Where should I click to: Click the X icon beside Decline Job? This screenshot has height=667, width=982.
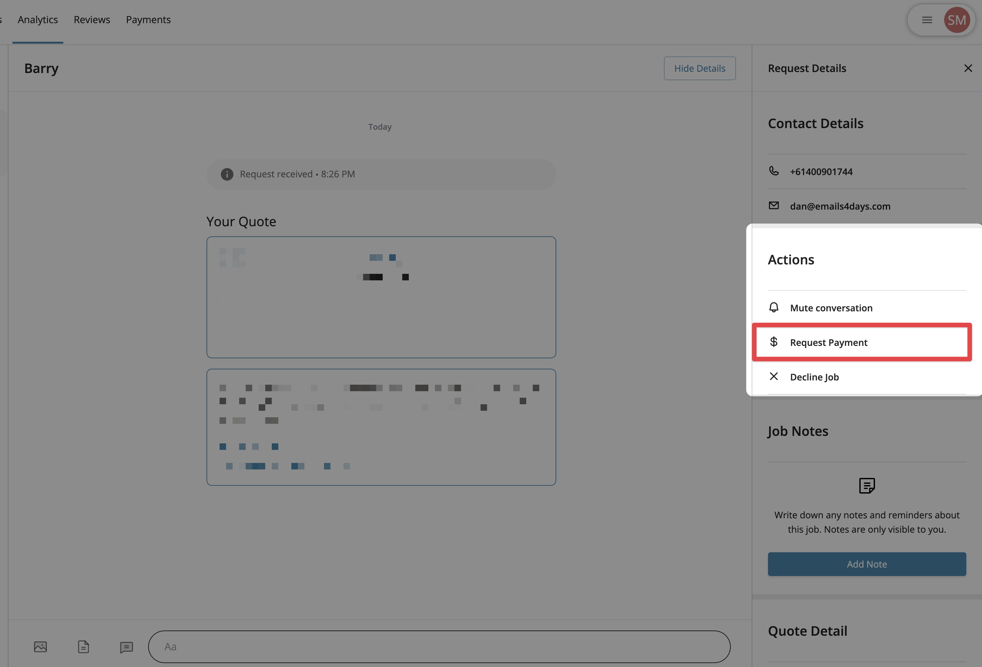[774, 376]
